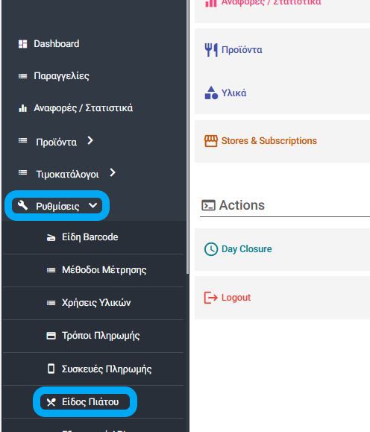The width and height of the screenshot is (370, 432).
Task: Click the Logout link
Action: (236, 298)
